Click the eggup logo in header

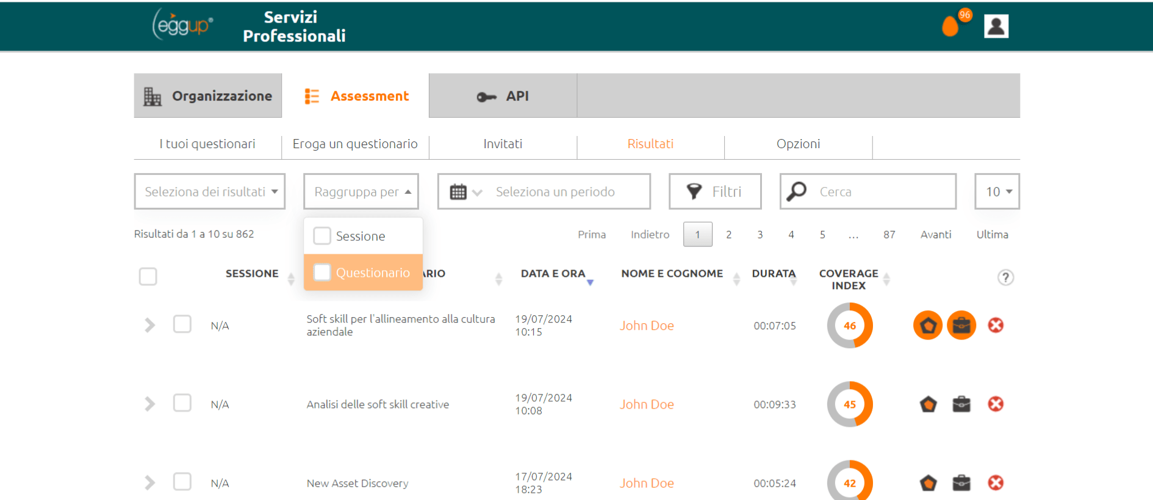coord(182,25)
